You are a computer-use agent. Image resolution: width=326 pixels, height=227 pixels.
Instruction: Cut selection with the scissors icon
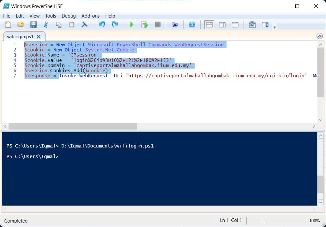(x=46, y=25)
